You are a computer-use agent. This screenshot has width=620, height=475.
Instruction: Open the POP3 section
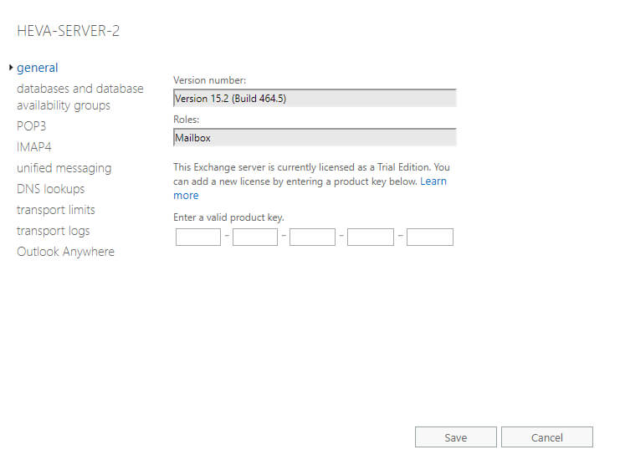[31, 126]
